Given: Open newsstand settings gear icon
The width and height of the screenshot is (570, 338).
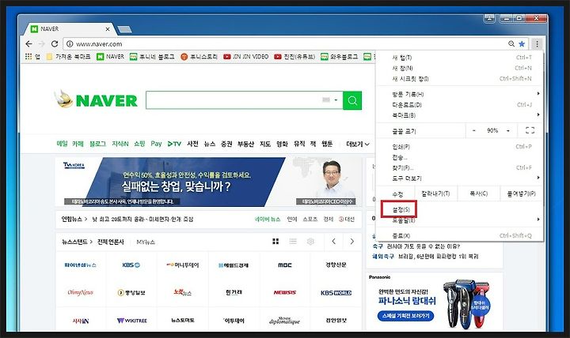Looking at the screenshot, I should pyautogui.click(x=310, y=241).
